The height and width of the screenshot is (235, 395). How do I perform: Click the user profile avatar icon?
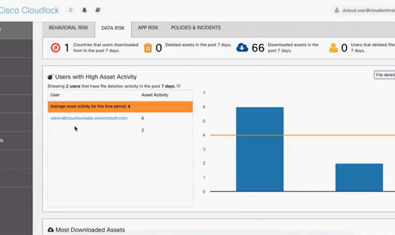[337, 11]
